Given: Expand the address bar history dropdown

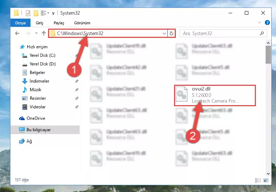Looking at the screenshot, I should pos(164,33).
